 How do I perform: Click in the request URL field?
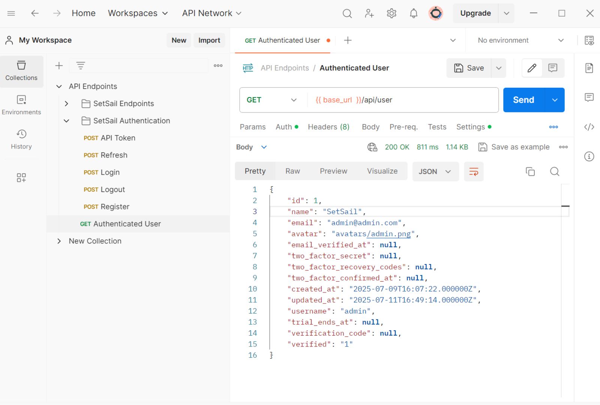point(403,100)
